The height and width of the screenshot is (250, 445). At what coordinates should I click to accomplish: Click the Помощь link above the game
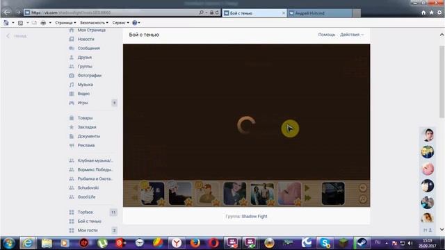pos(326,35)
